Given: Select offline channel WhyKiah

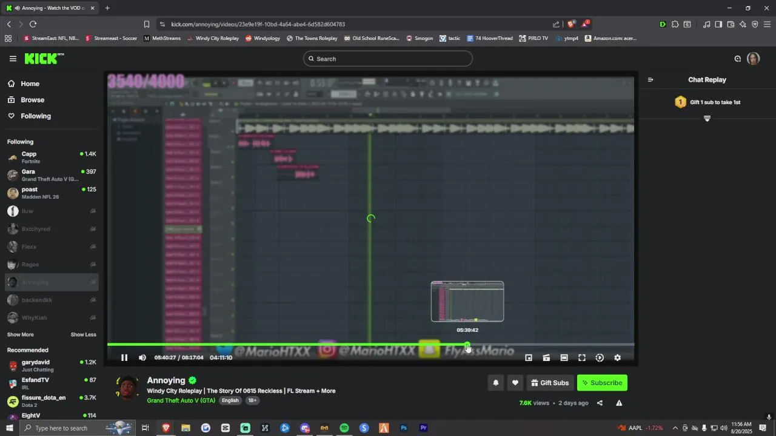Looking at the screenshot, I should click(x=52, y=318).
